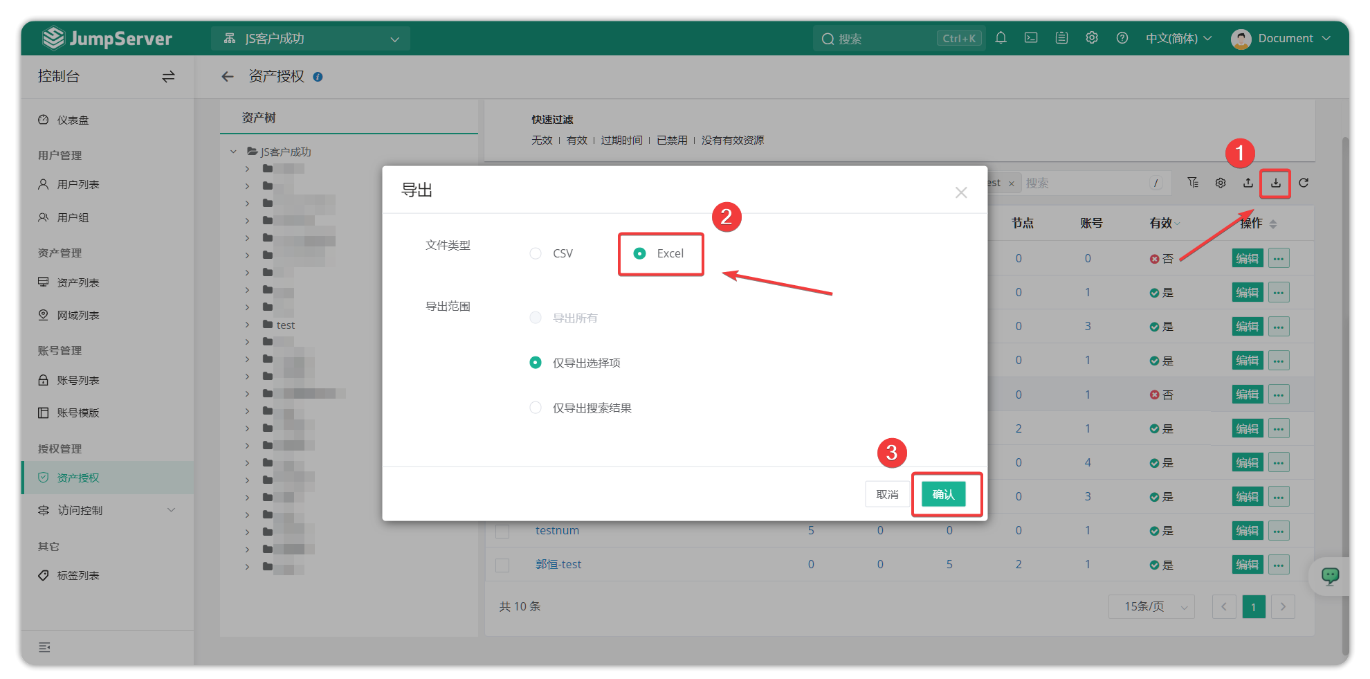This screenshot has width=1370, height=679.
Task: Go to 账号模版 in sidebar
Action: point(78,413)
